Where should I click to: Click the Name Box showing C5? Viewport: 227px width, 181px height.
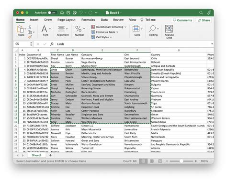(x=22, y=44)
